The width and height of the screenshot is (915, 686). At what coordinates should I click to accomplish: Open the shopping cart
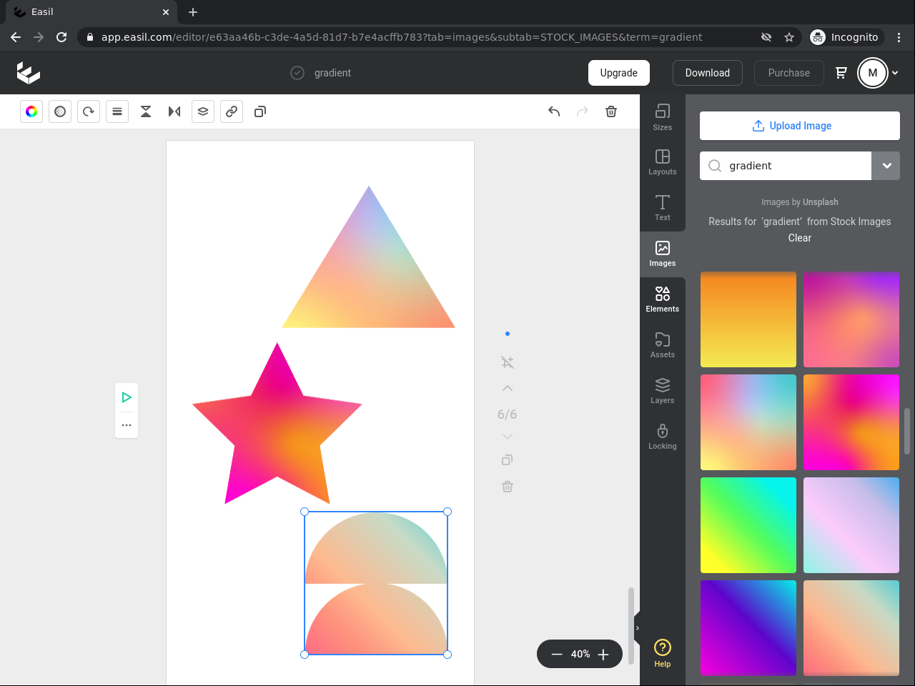pos(841,73)
